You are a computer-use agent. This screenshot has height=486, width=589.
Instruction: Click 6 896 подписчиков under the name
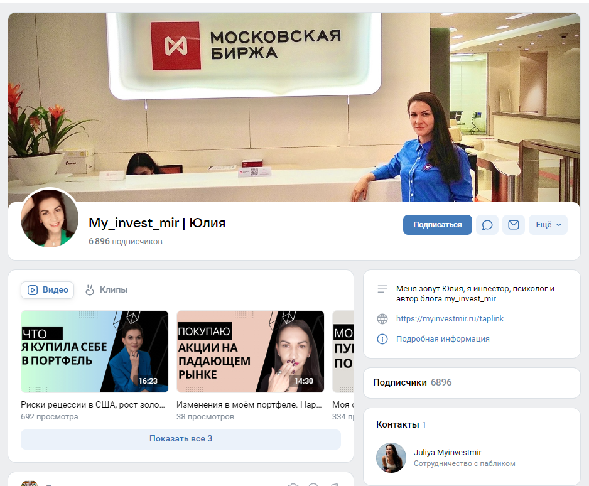coord(126,242)
